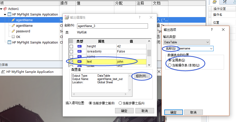Click 确定 in 输出选项 dialog
Image resolution: width=236 pixels, height=122 pixels.
click(x=173, y=112)
